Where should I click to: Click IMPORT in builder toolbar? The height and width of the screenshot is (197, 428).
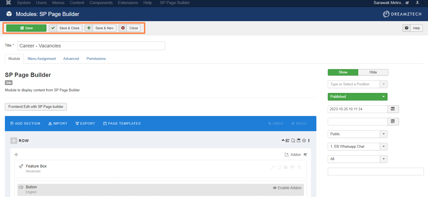(58, 124)
